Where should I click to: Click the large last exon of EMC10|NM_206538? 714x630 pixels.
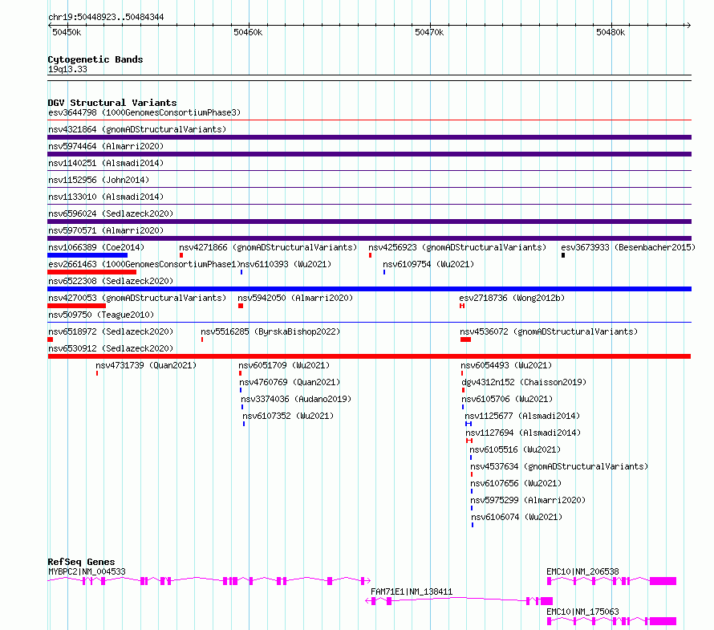pyautogui.click(x=663, y=581)
